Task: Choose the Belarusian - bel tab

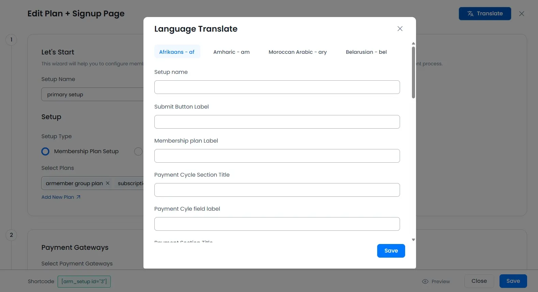Action: click(366, 52)
